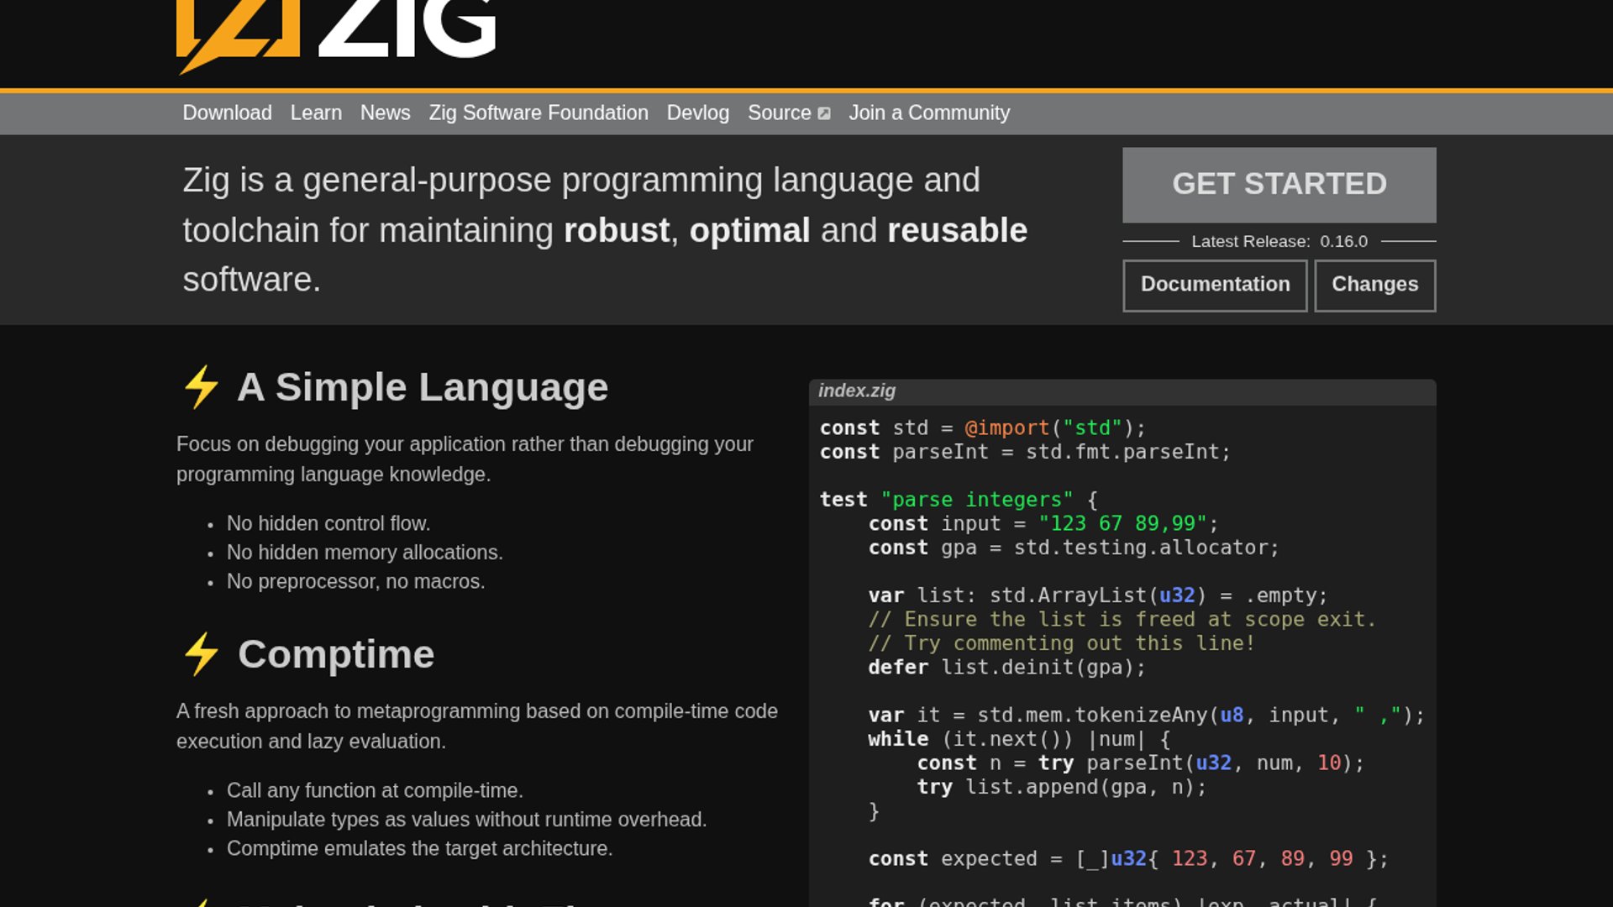Open the Devlog
The height and width of the screenshot is (907, 1613).
697,113
